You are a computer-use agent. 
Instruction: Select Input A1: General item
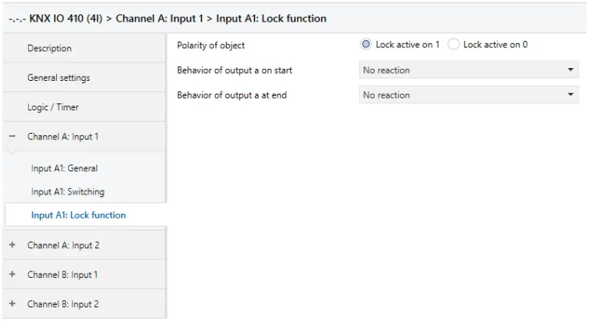point(64,169)
